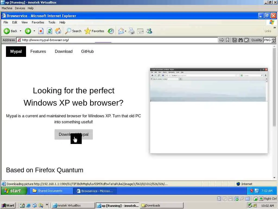
Task: Click the VirtualBox floppy indicator icon
Action: point(230,198)
